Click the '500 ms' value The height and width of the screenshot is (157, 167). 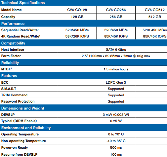point(116,147)
